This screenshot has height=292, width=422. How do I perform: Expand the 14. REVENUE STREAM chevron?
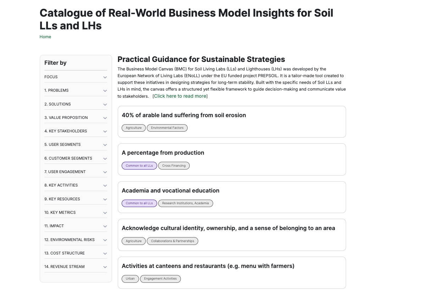105,267
